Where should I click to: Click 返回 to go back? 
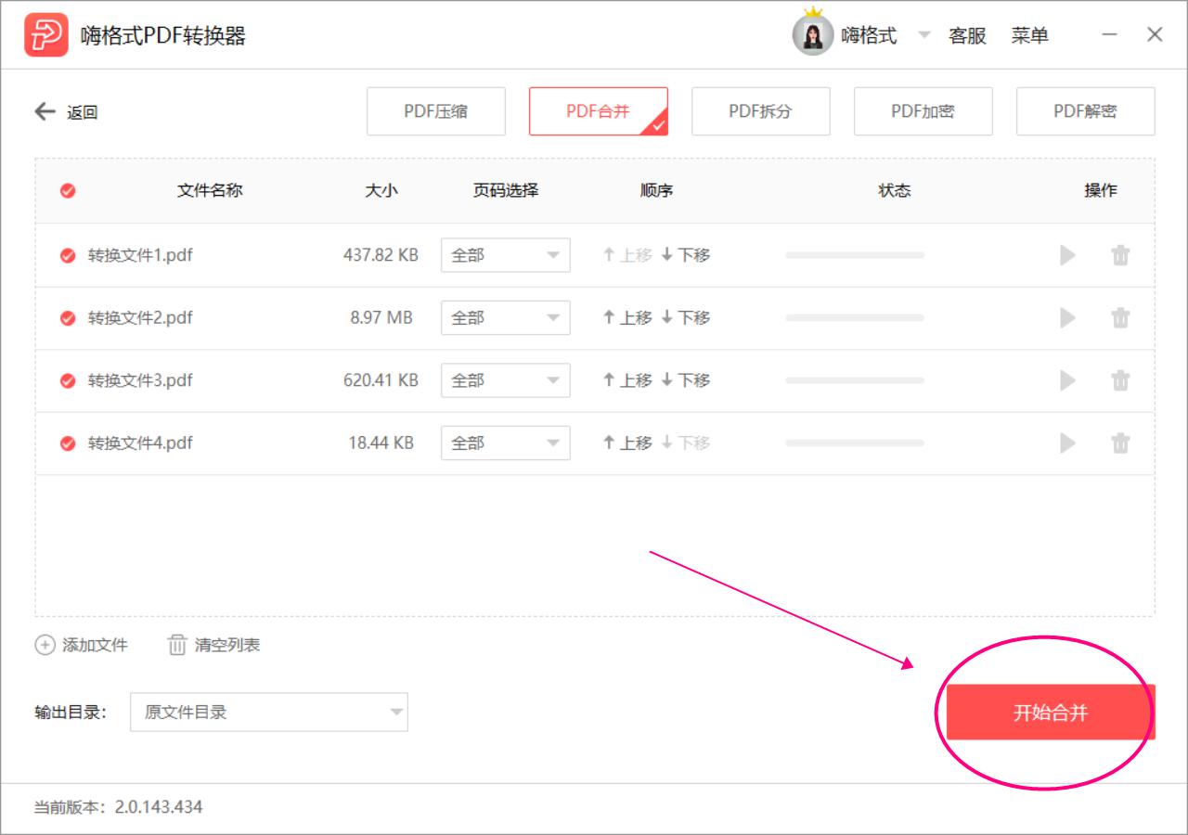[x=83, y=112]
